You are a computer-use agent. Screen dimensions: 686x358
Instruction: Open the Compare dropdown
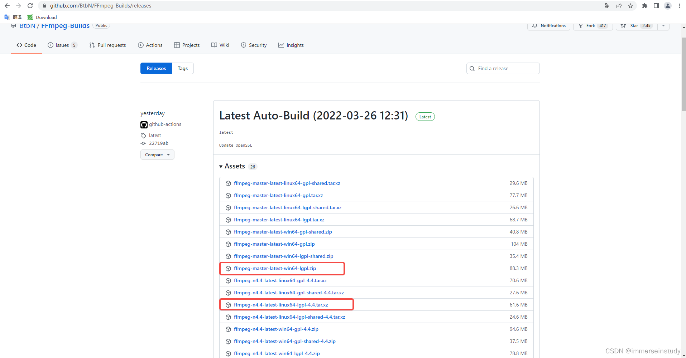coord(157,155)
